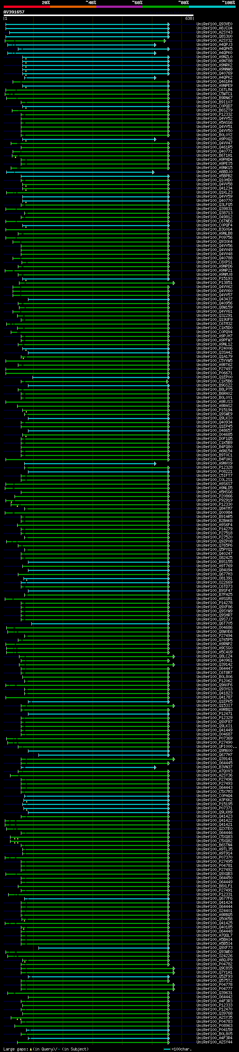This screenshot has height=1052, width=239.
Task: Click UniRef100_A9S6S7 label
Action: tap(214, 484)
